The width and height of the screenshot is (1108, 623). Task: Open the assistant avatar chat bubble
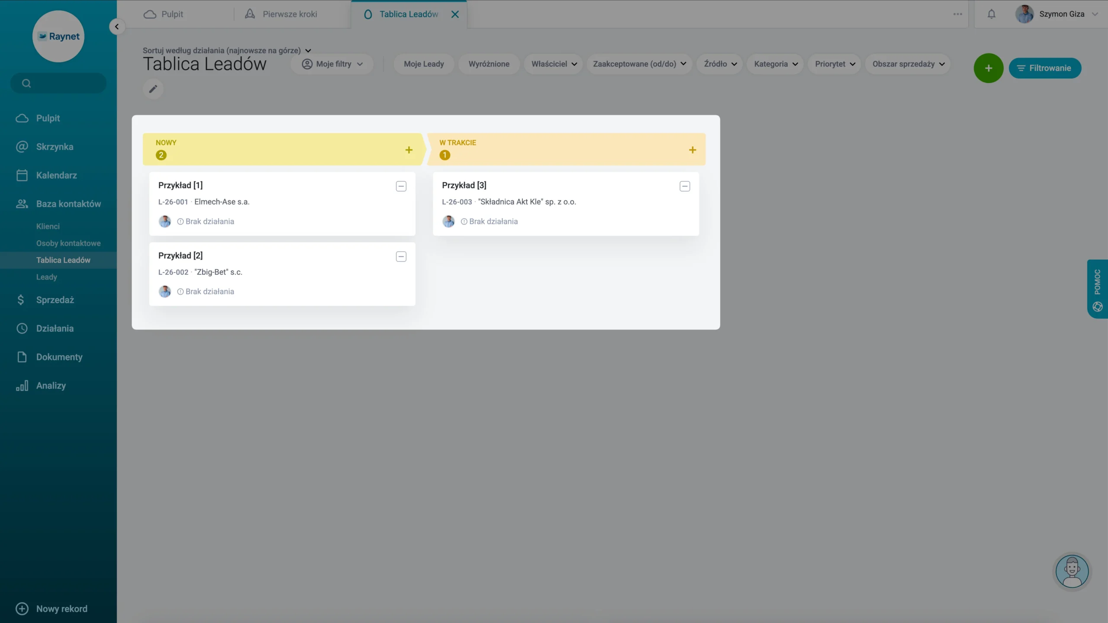point(1072,572)
